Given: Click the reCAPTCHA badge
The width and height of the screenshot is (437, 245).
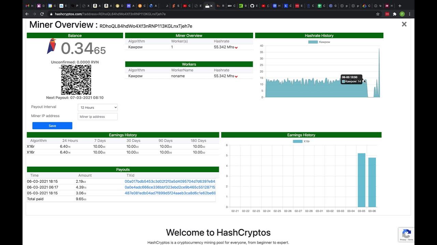Looking at the screenshot, I should (x=406, y=234).
